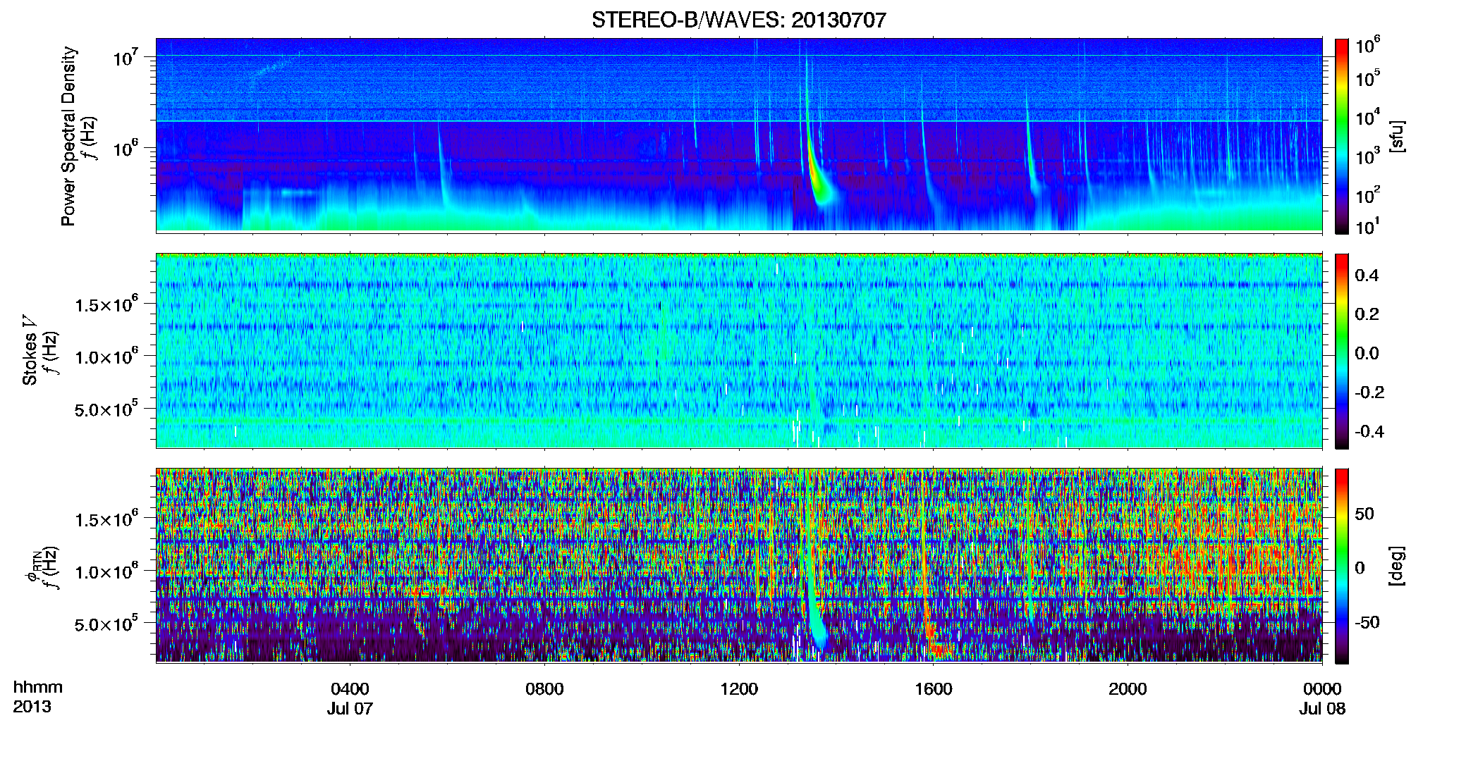Select the [deg] colorbar unit label

pos(1397,566)
